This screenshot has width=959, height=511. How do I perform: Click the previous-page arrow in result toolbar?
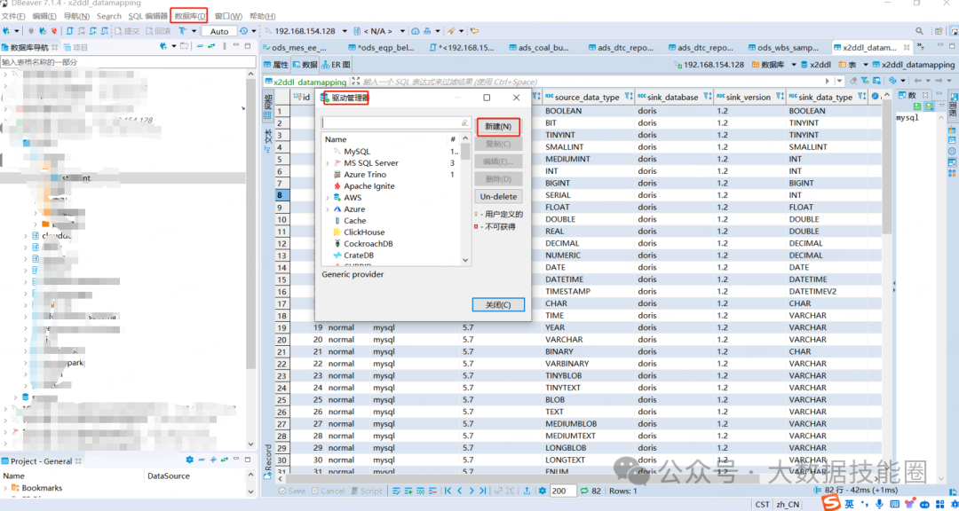(460, 491)
